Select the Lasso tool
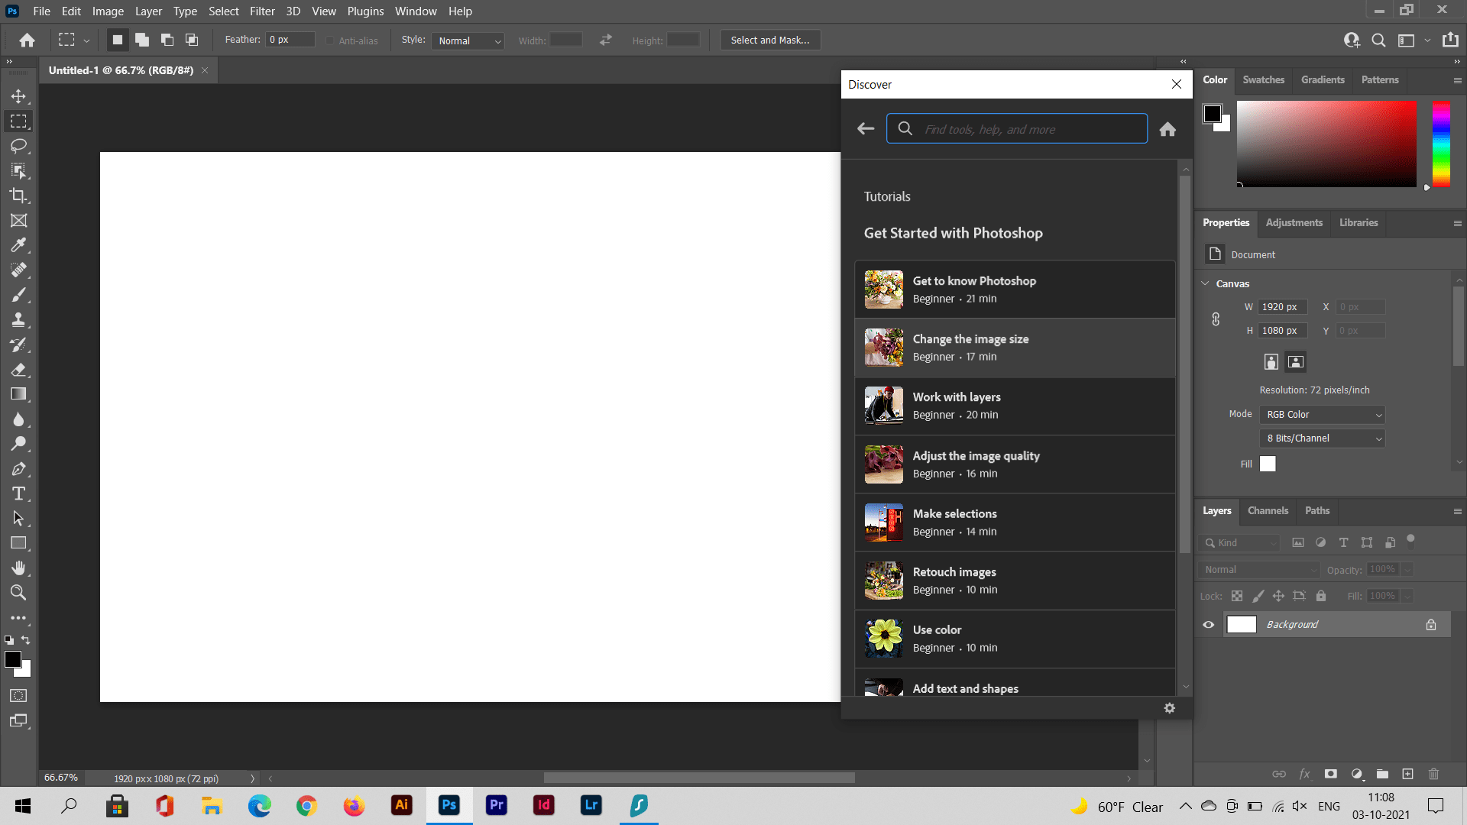The height and width of the screenshot is (825, 1467). tap(19, 146)
